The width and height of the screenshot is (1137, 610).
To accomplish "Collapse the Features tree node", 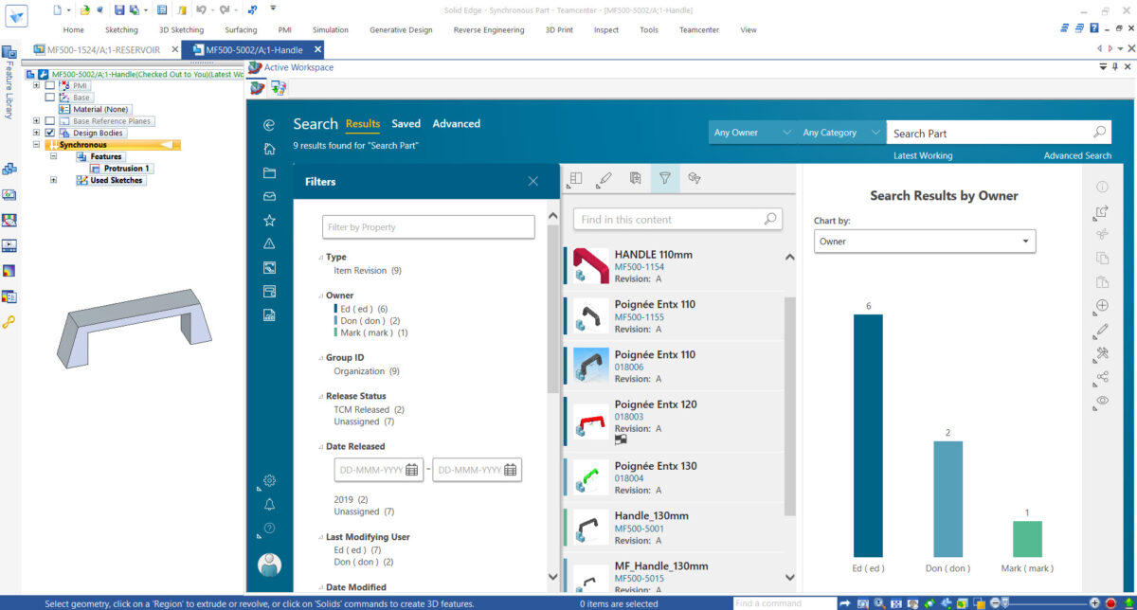I will (x=54, y=156).
